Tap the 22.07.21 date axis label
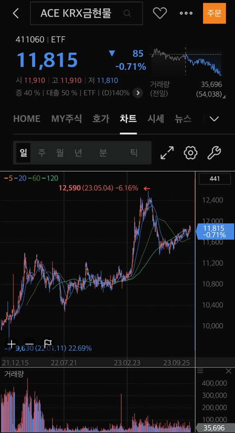The image size is (235, 433). pos(63,363)
